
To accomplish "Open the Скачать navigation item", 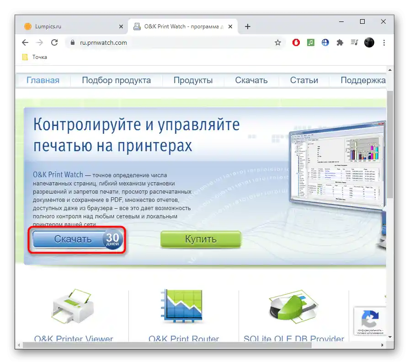I will (x=251, y=80).
